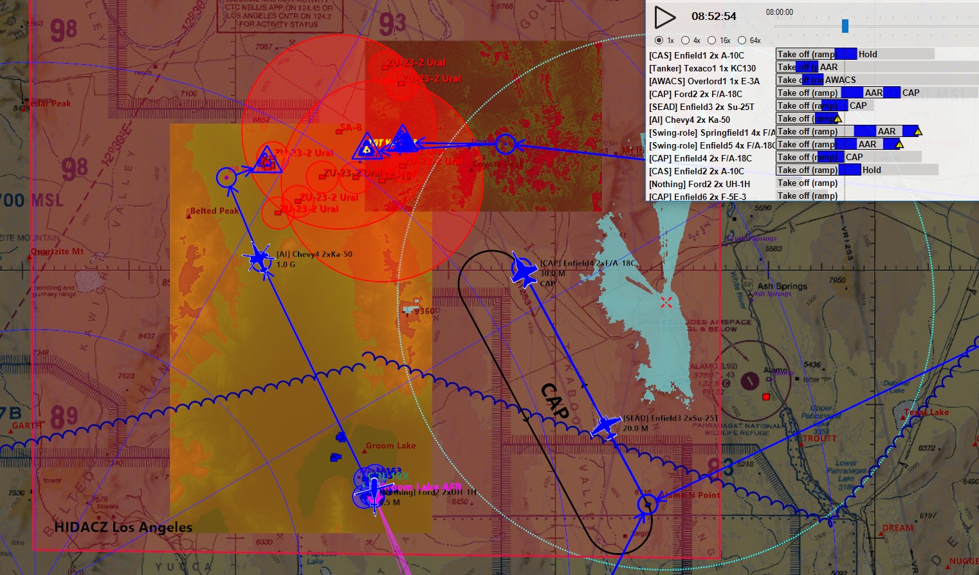Viewport: 979px width, 575px height.
Task: Click the warning triangle in the Enfield5 timeline row
Action: (x=899, y=145)
